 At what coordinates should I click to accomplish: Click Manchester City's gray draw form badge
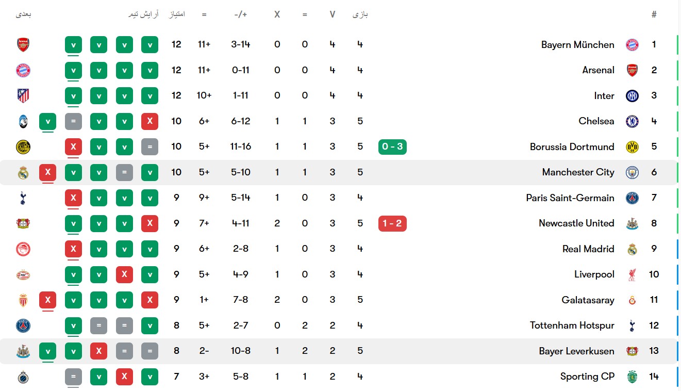point(124,172)
